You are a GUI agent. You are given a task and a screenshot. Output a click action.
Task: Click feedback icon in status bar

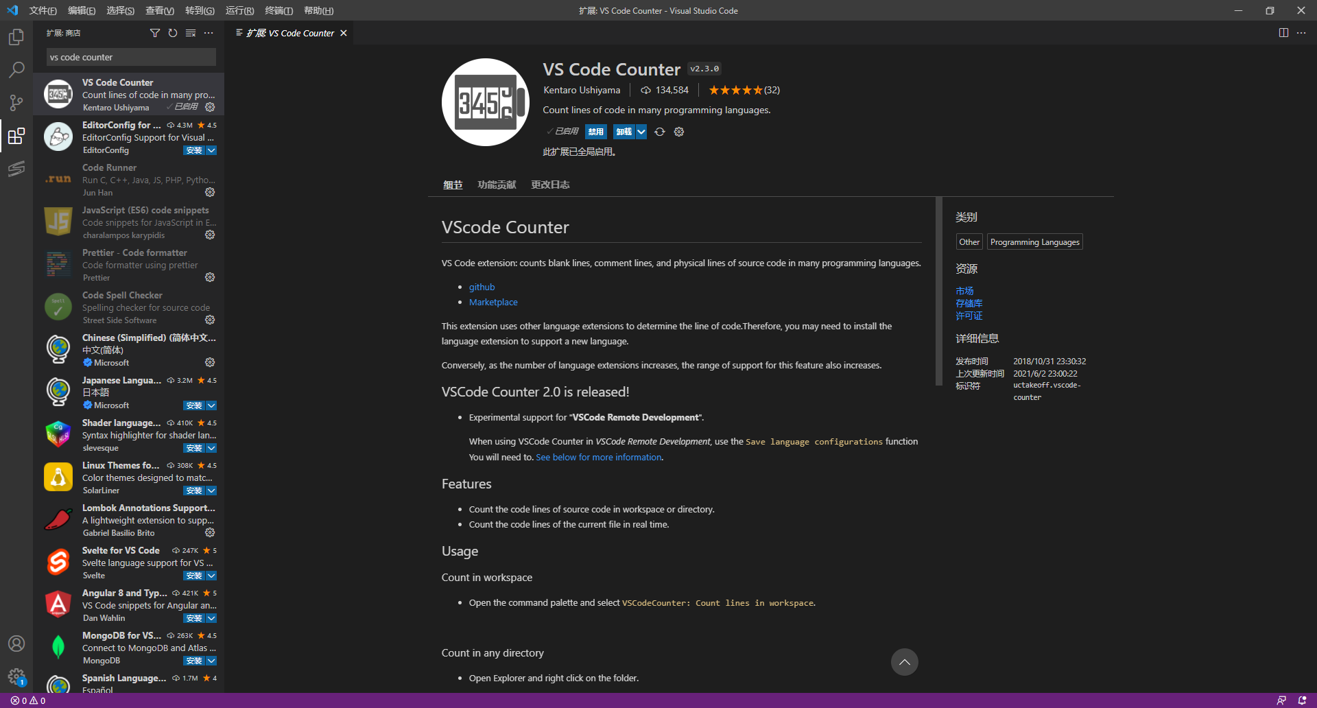coord(1281,700)
